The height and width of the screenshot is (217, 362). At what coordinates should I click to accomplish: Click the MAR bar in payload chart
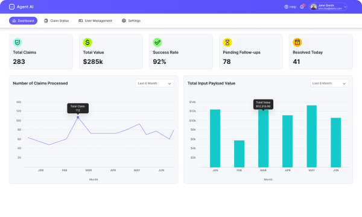click(x=263, y=139)
